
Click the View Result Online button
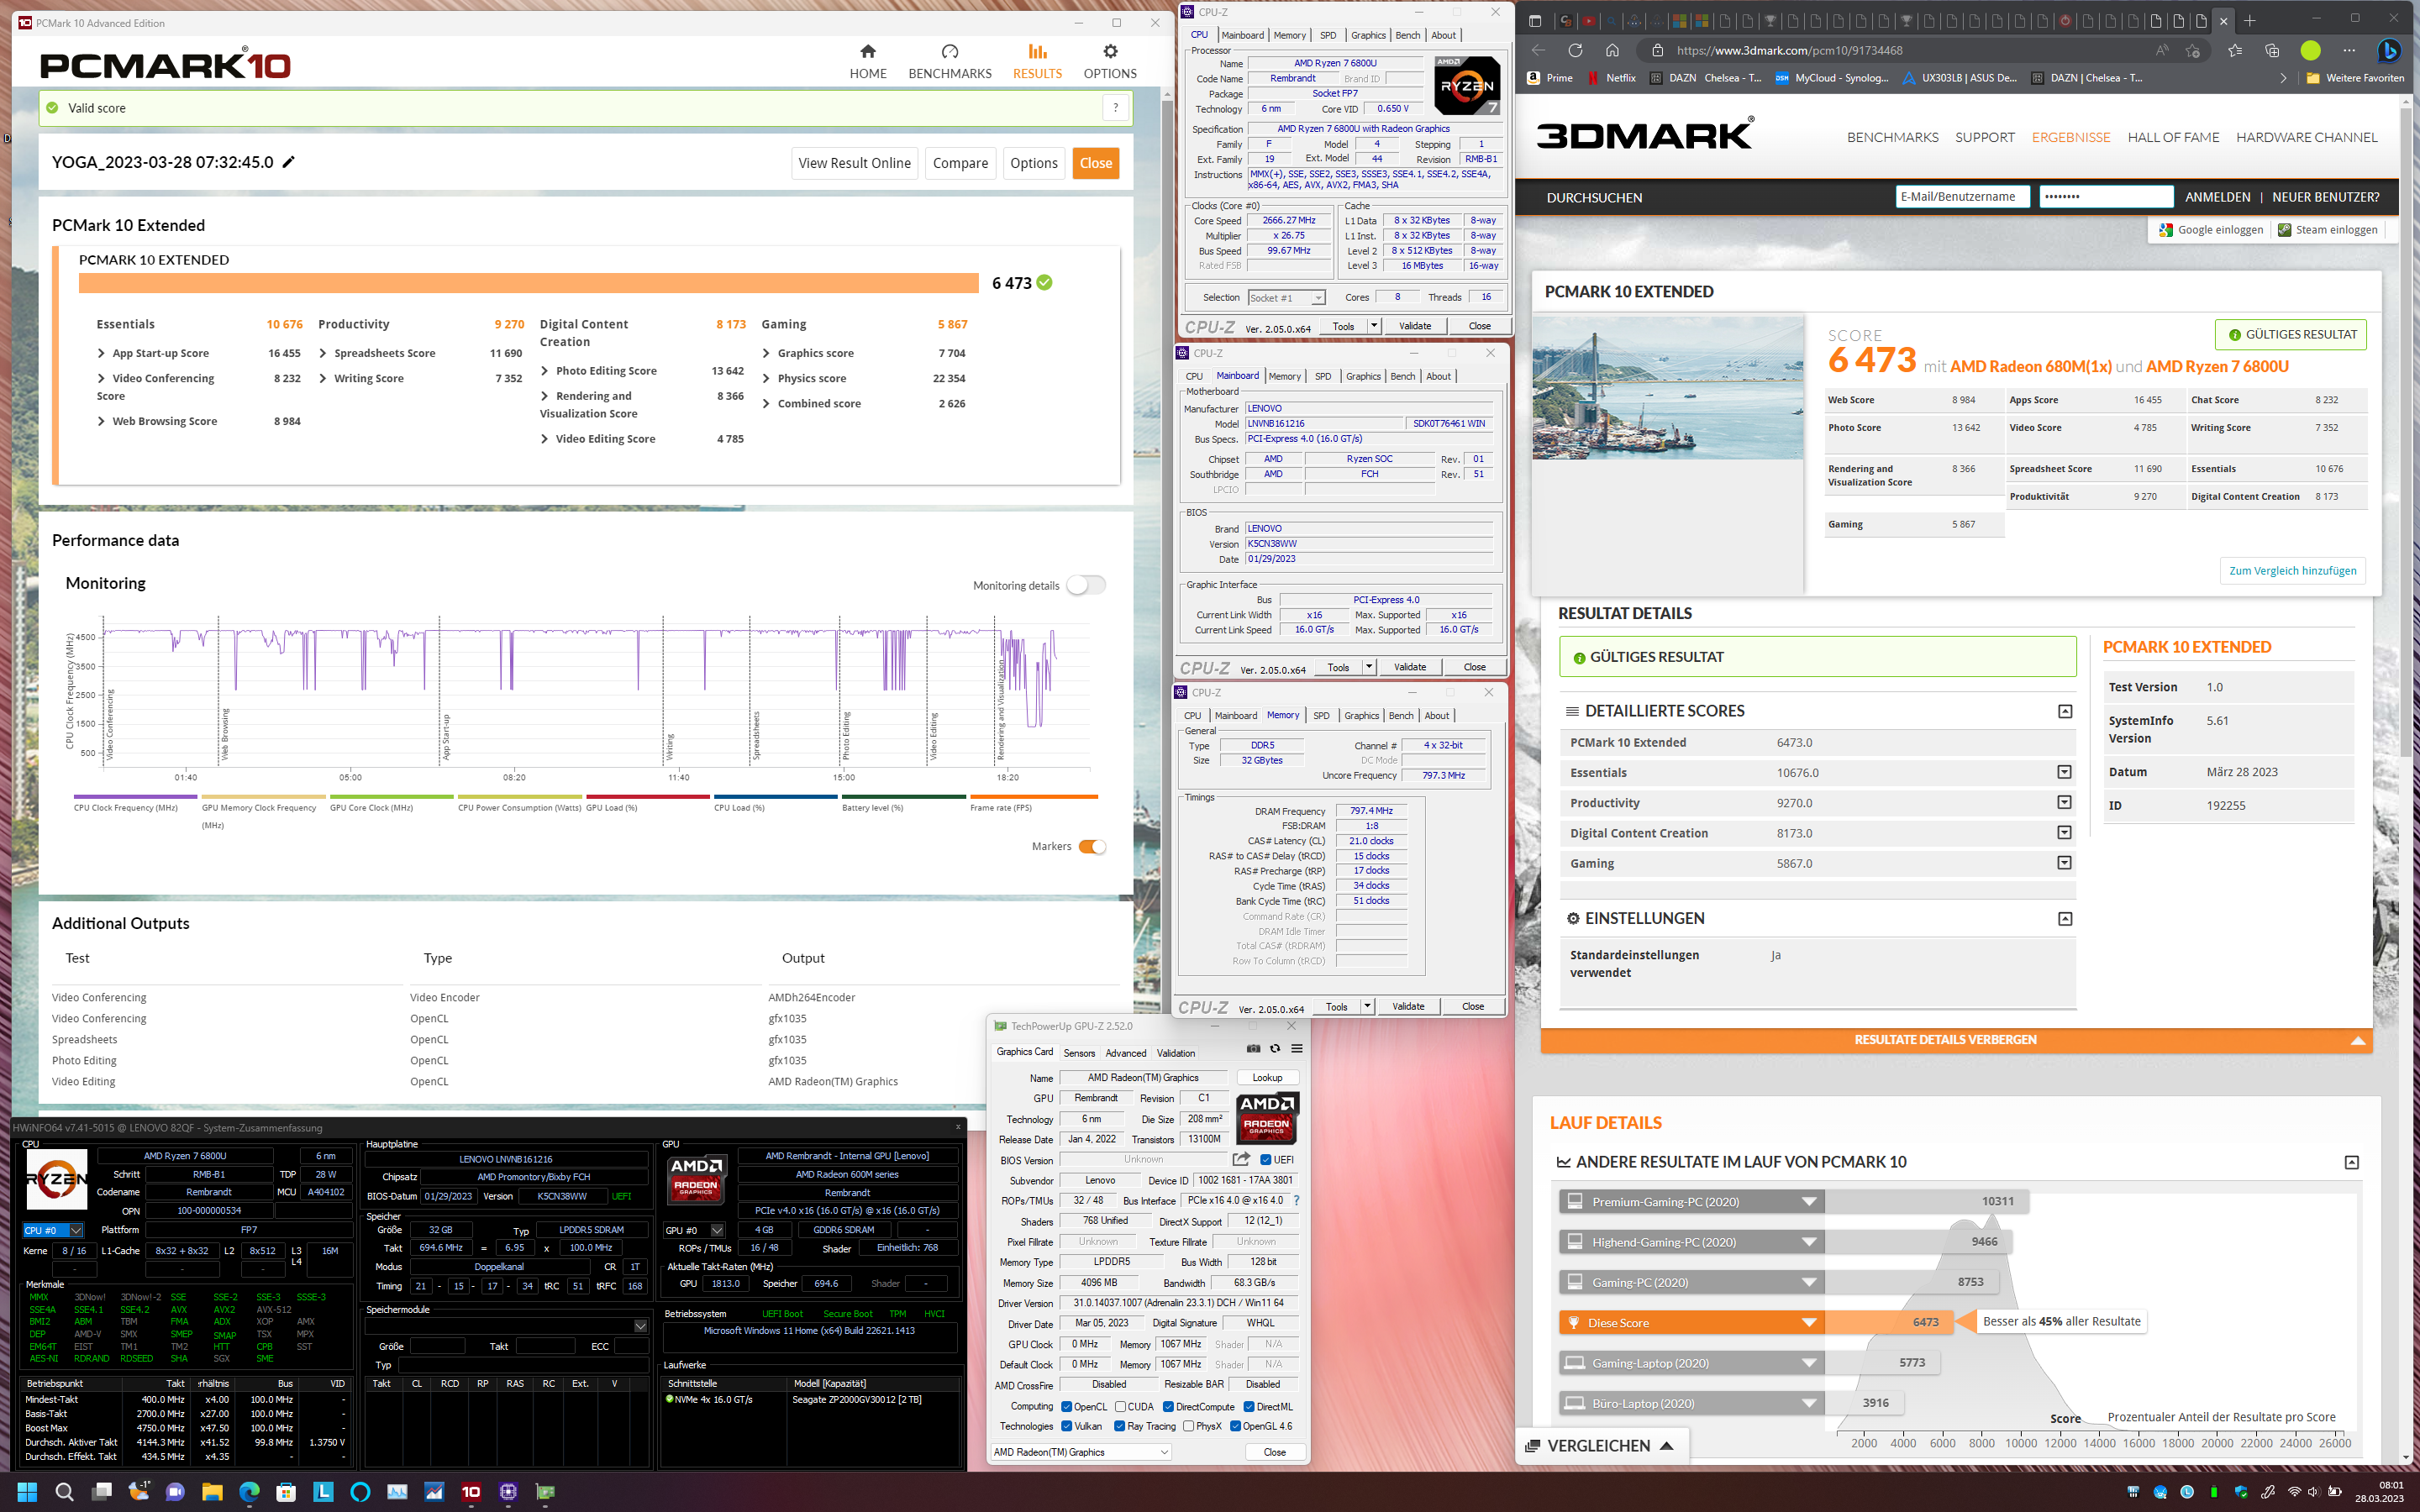click(854, 163)
